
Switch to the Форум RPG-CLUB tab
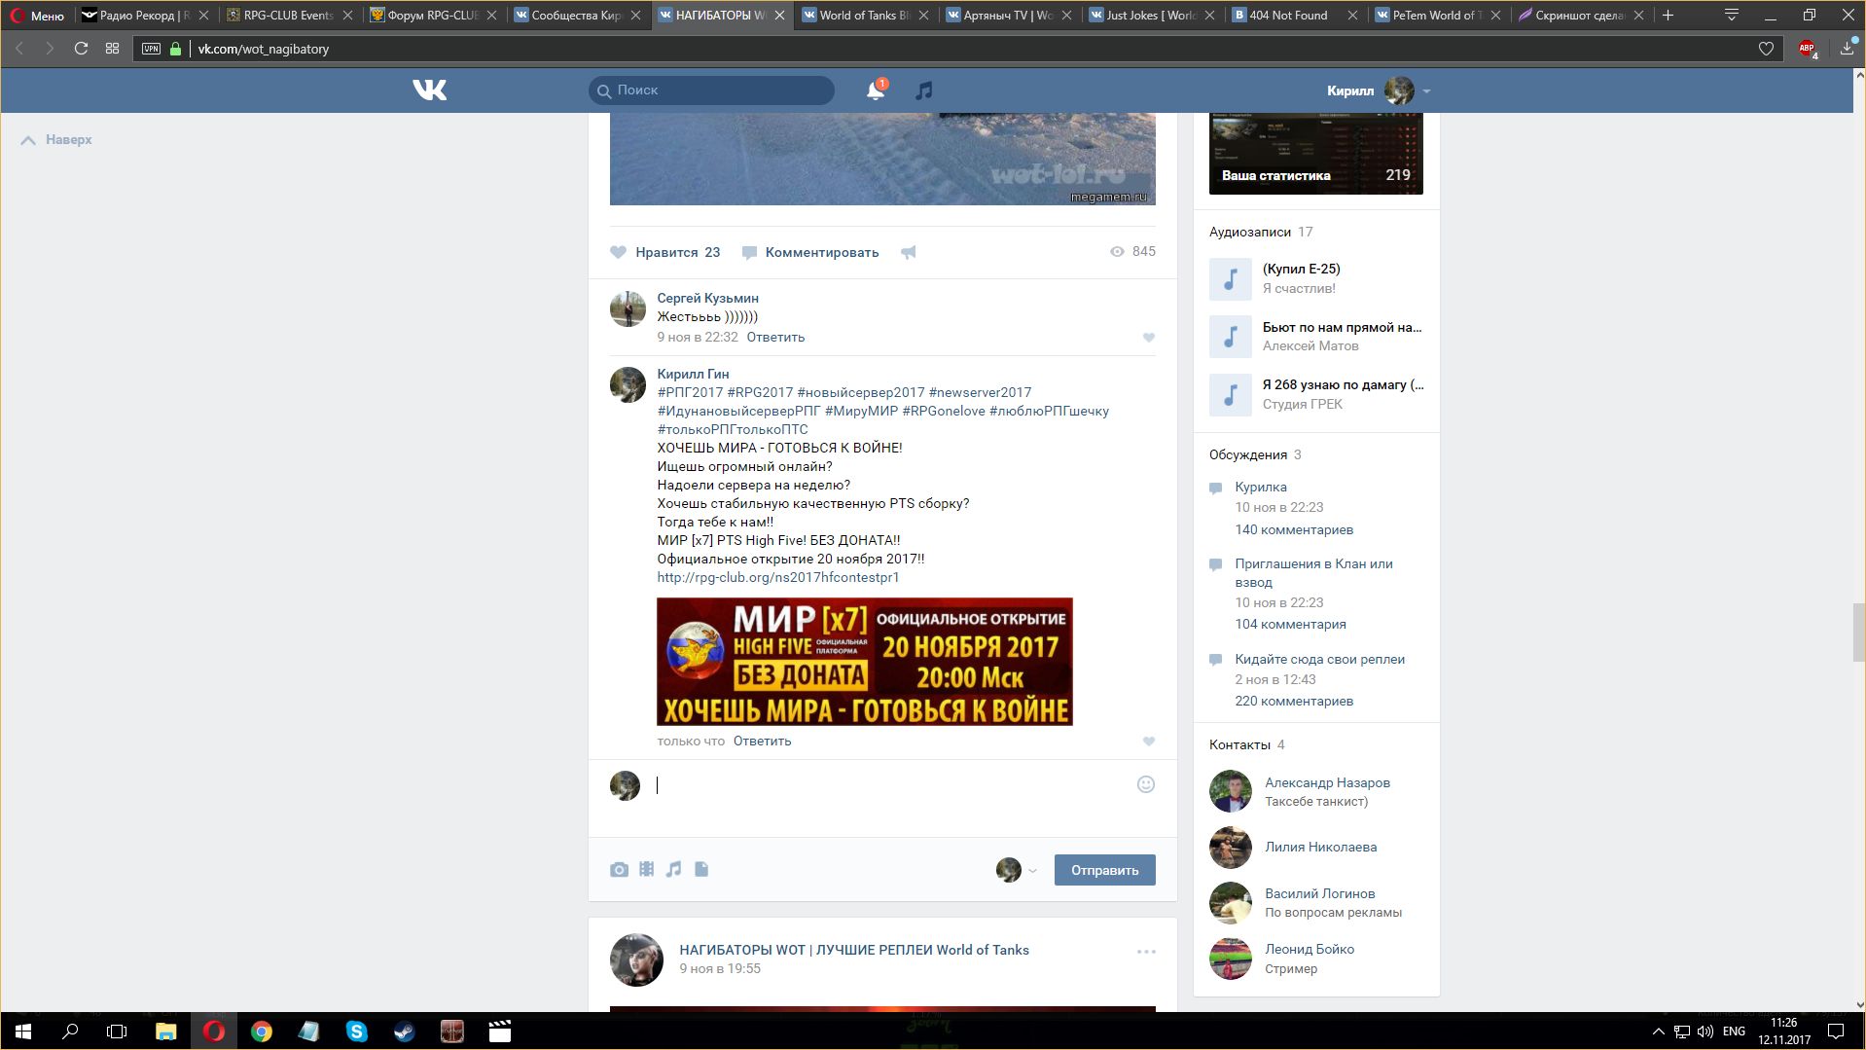[433, 16]
